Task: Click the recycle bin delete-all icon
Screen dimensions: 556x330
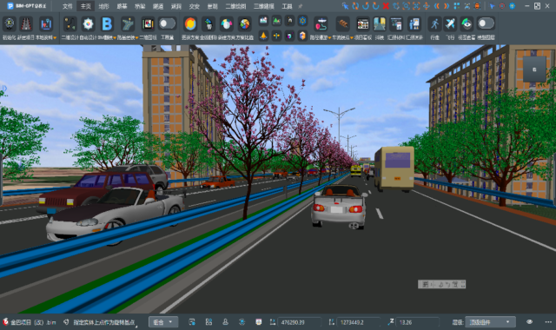Action: [x=208, y=23]
